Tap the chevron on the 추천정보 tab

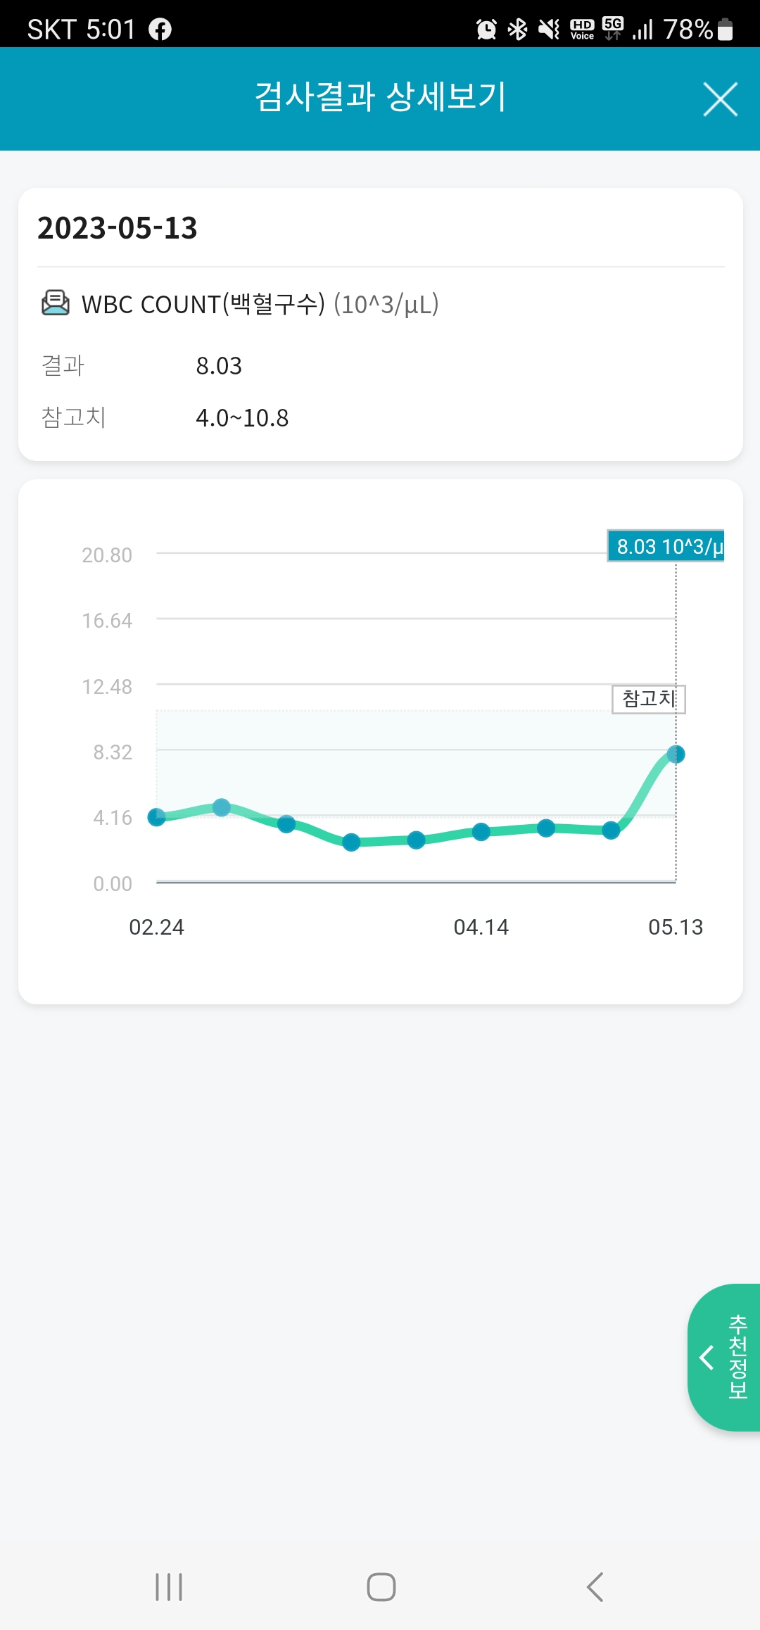click(707, 1357)
